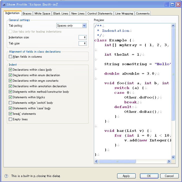
Task: Switch to the White Space tab
Action: (42, 14)
